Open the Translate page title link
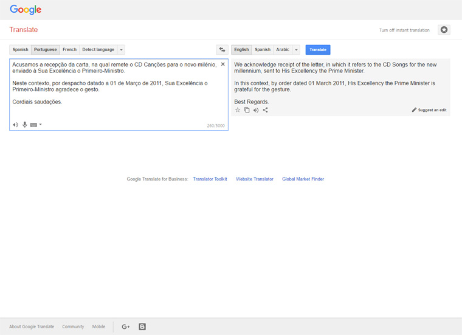This screenshot has height=335, width=462. tap(24, 30)
